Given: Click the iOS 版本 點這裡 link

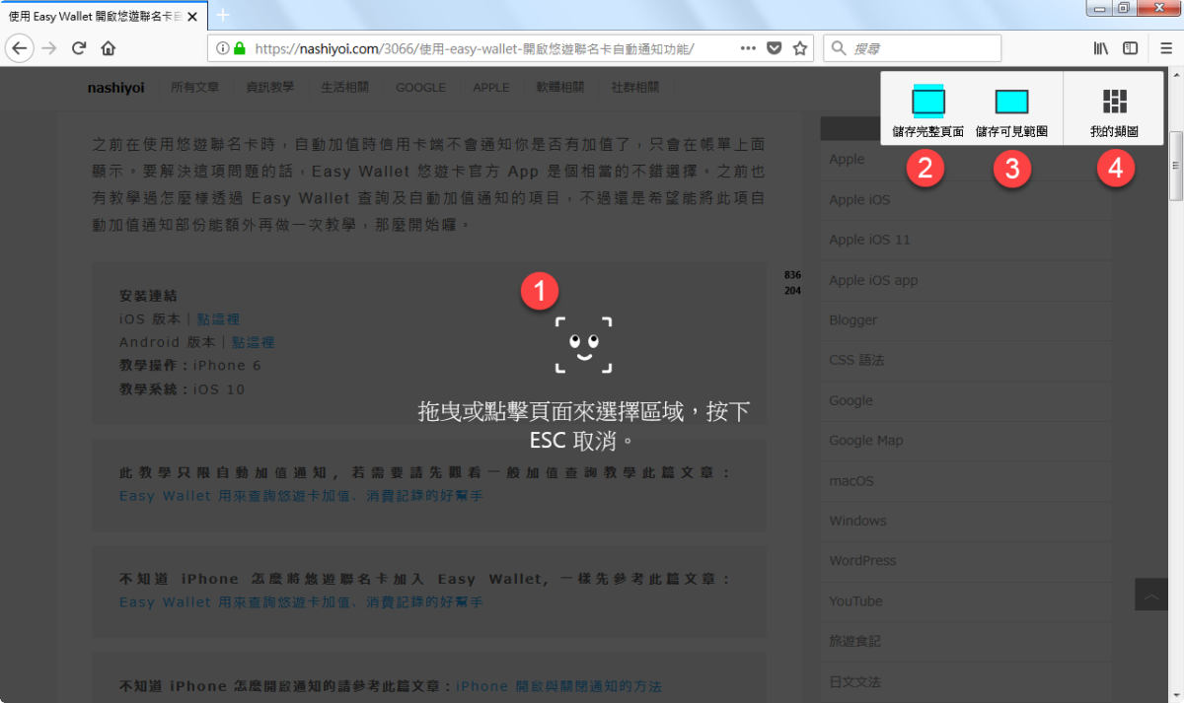Looking at the screenshot, I should click(218, 318).
